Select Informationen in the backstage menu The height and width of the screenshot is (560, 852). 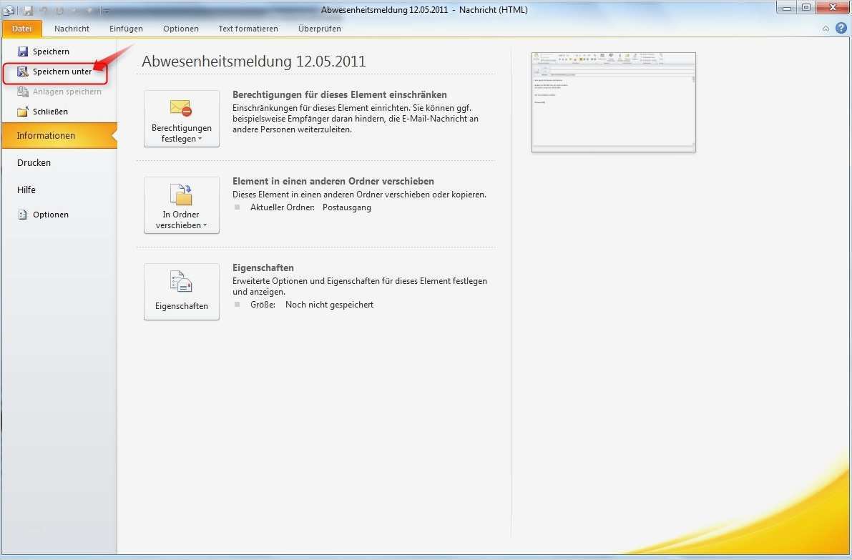click(59, 135)
